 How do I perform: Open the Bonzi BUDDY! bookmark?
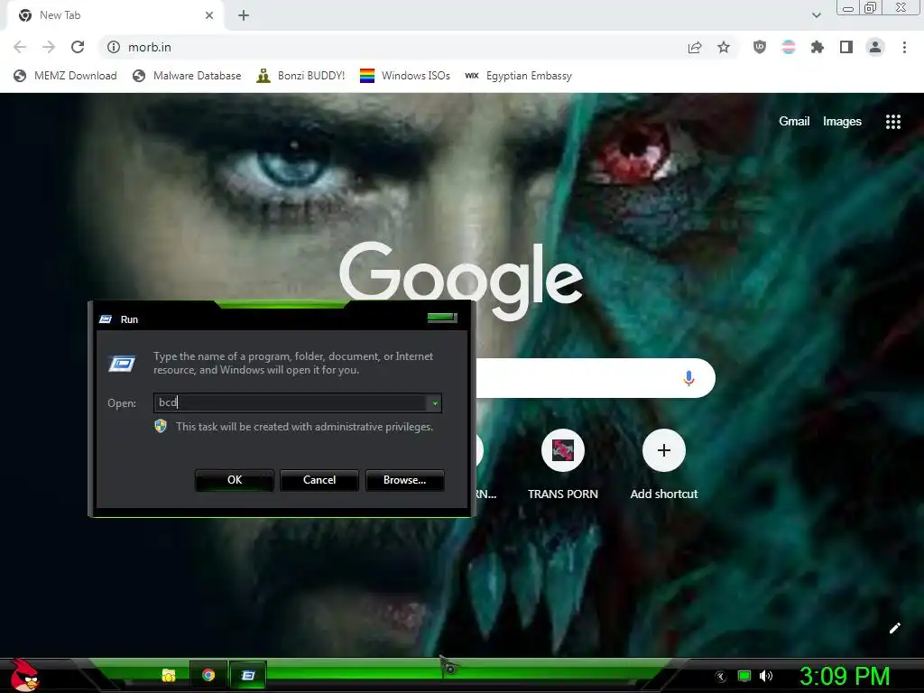pos(300,76)
